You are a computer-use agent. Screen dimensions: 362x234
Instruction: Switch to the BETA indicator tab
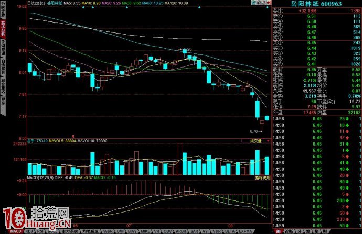click(x=230, y=231)
